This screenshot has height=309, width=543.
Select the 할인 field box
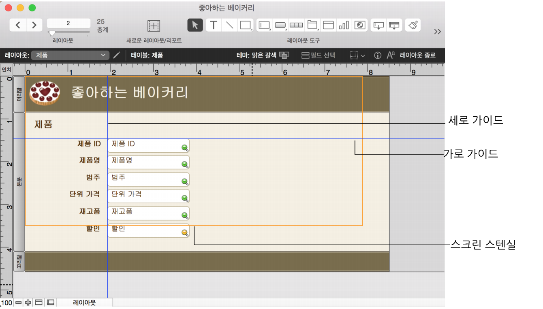pyautogui.click(x=148, y=231)
